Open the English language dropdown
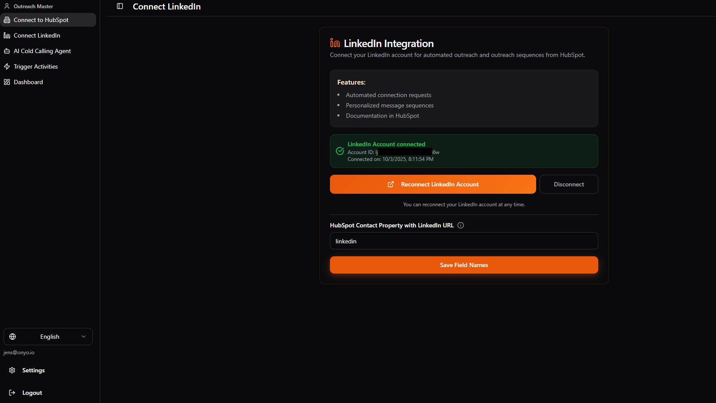This screenshot has height=403, width=716. click(x=48, y=337)
